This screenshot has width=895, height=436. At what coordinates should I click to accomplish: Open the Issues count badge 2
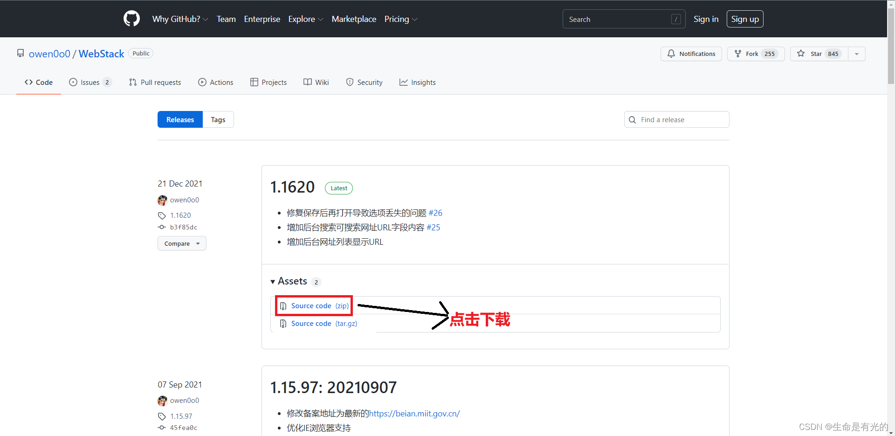click(x=107, y=82)
